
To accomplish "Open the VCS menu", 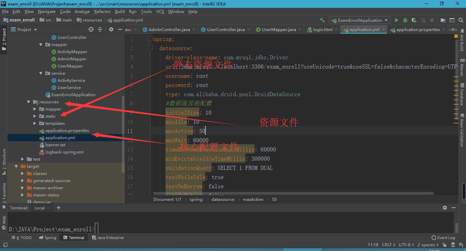I will (x=160, y=11).
